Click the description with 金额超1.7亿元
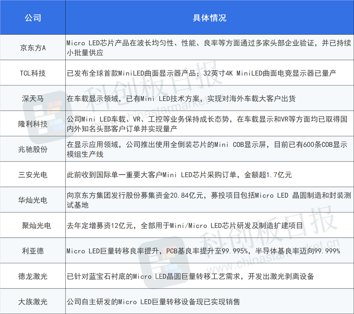354x314 pixels. [179, 175]
